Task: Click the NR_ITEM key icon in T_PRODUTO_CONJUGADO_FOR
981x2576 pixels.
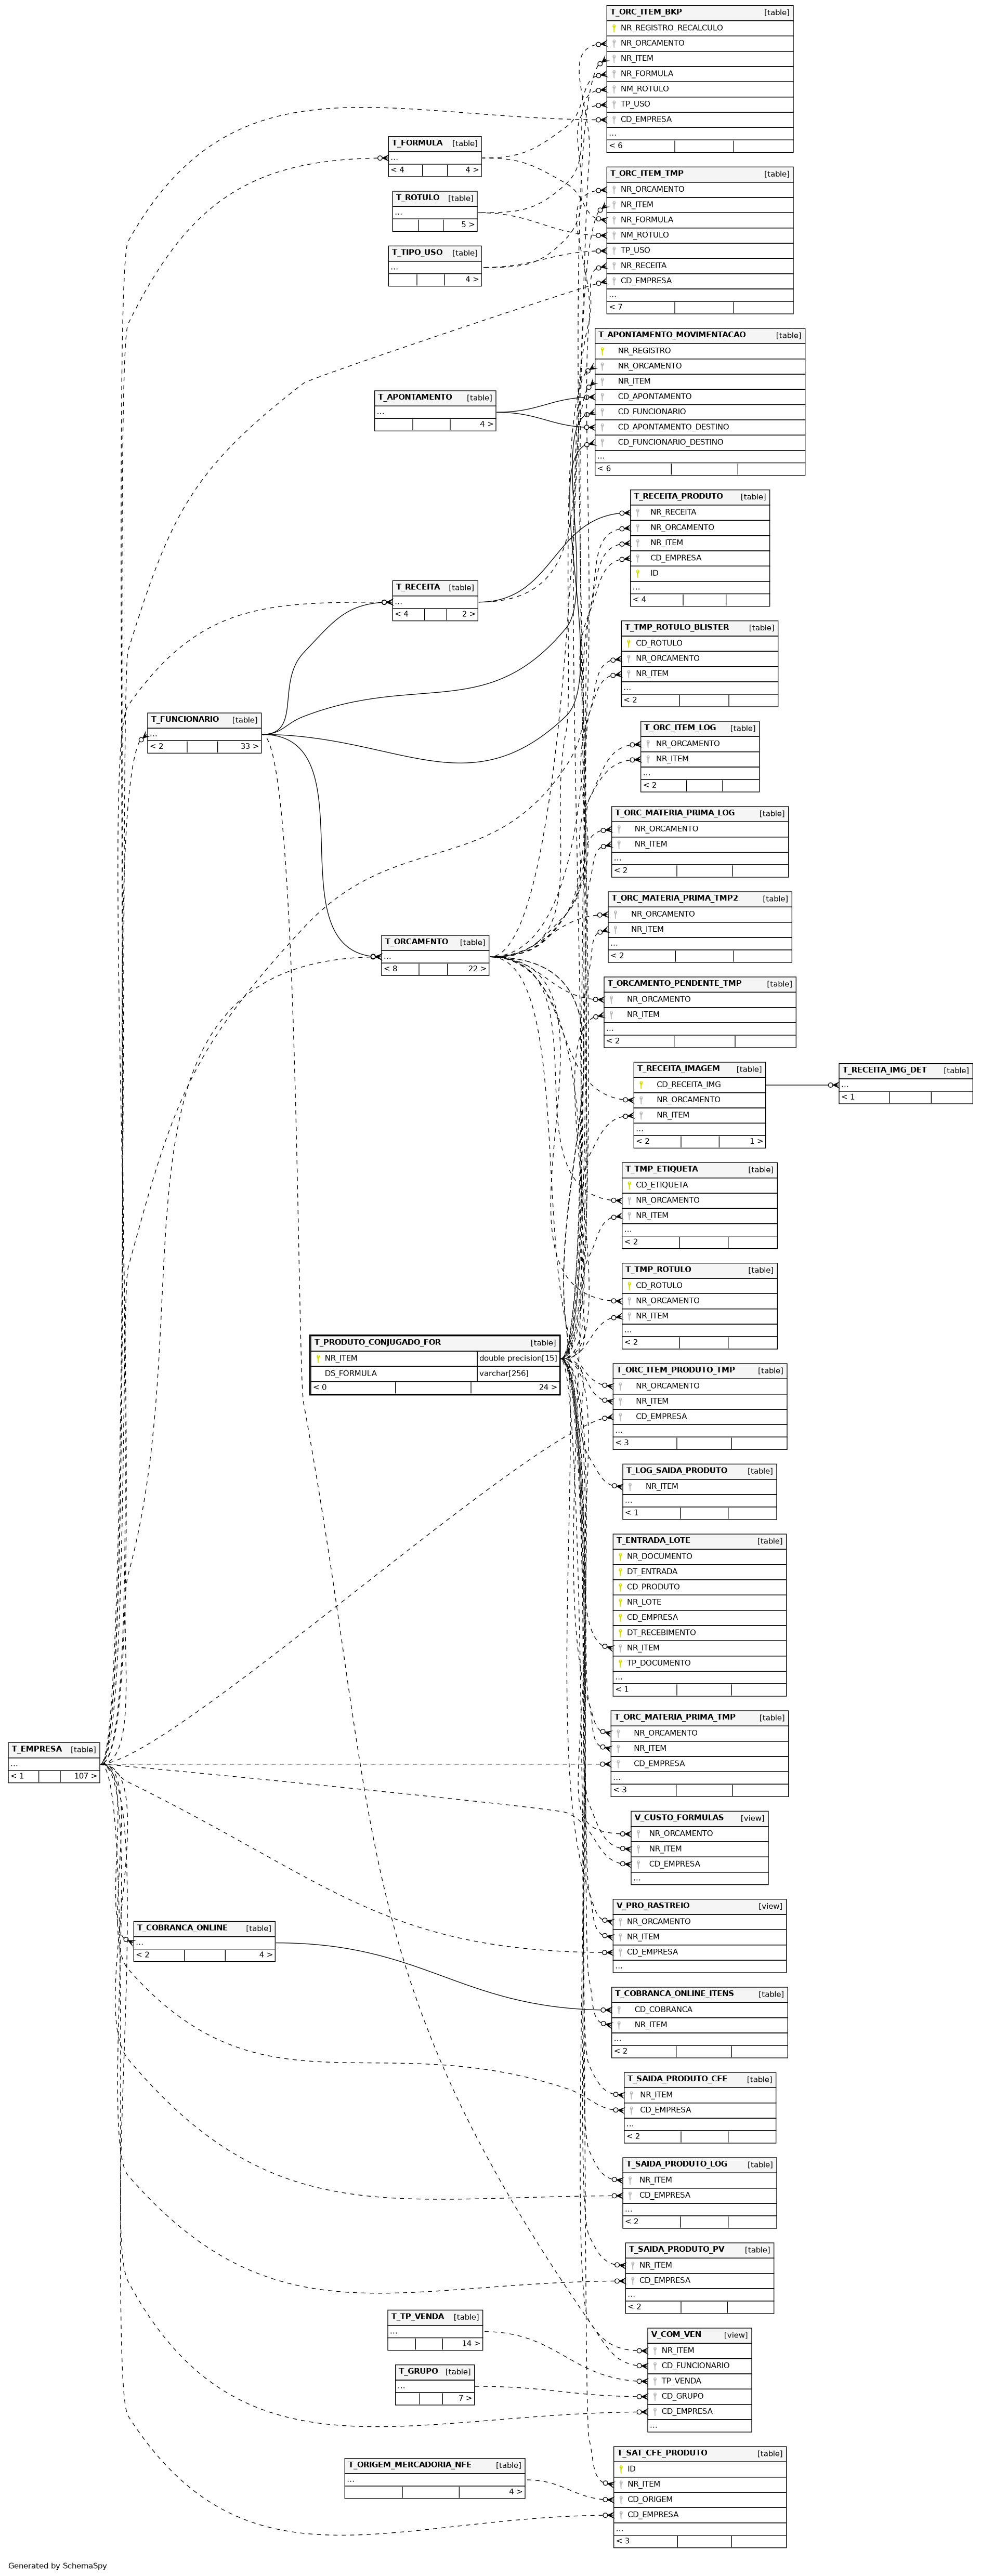Action: 318,1358
